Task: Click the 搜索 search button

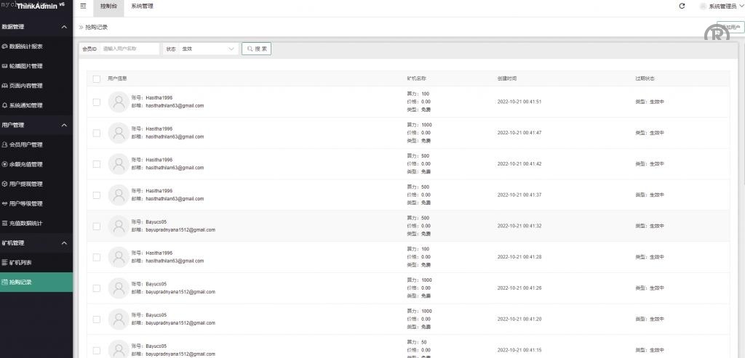Action: (257, 49)
